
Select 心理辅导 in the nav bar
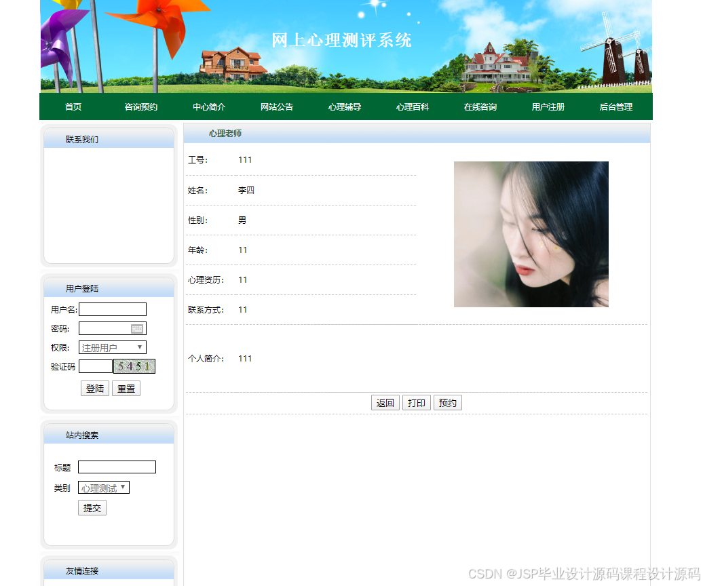click(344, 106)
